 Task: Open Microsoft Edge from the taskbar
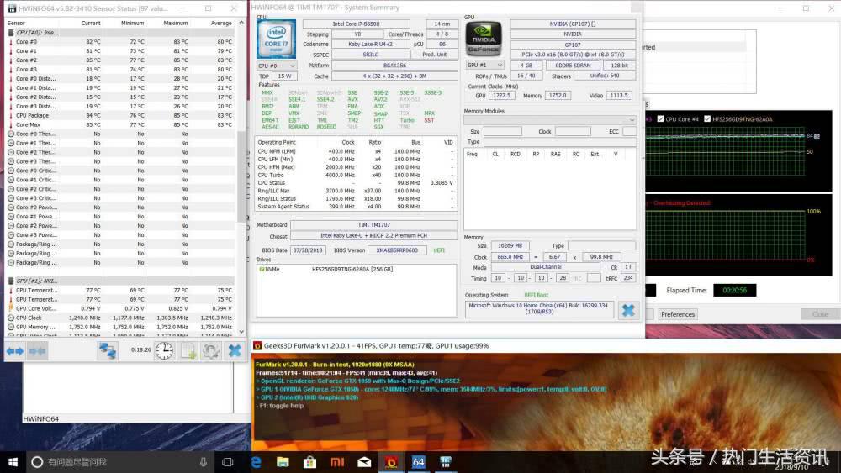click(x=256, y=462)
